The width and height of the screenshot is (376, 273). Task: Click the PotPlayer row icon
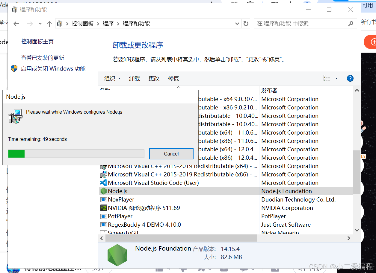point(104,216)
